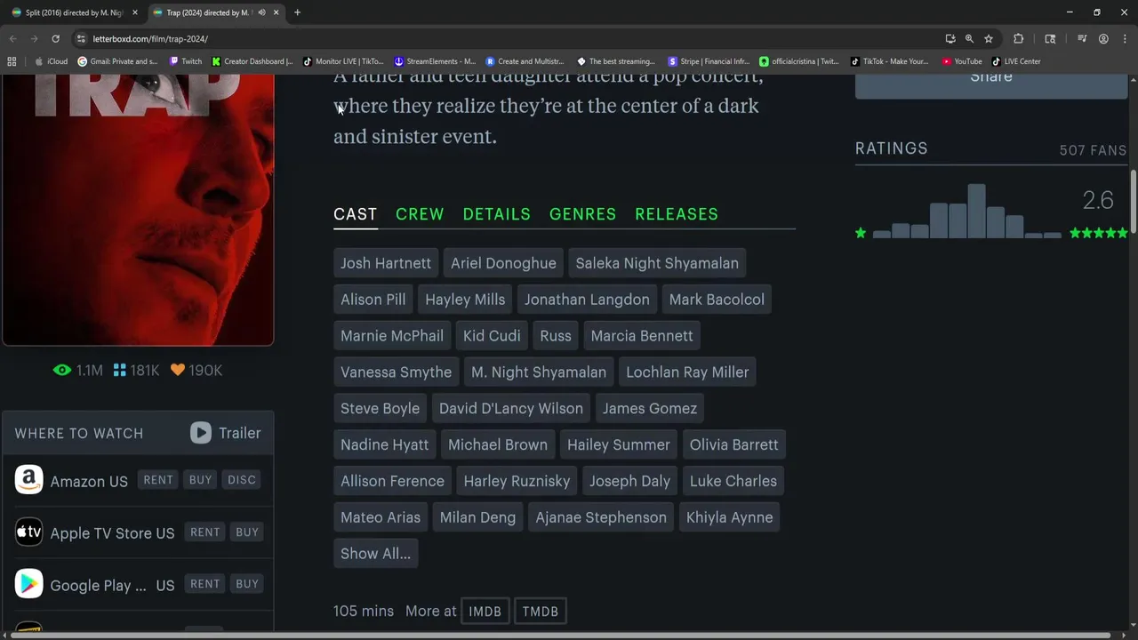Click the lists icon showing 181K

(x=120, y=370)
